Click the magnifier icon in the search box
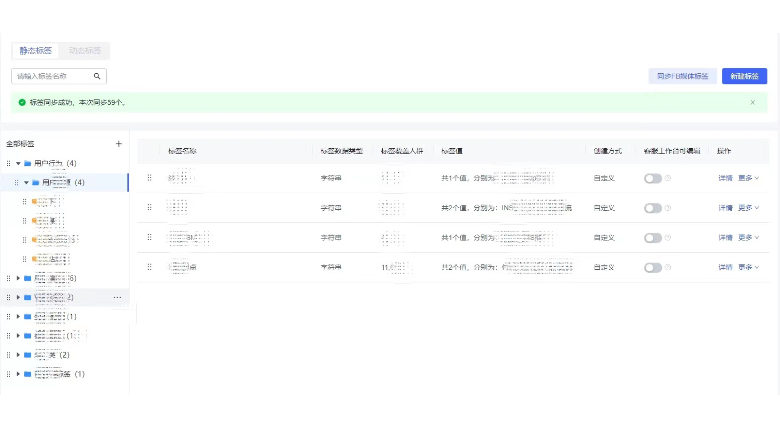 pyautogui.click(x=97, y=76)
